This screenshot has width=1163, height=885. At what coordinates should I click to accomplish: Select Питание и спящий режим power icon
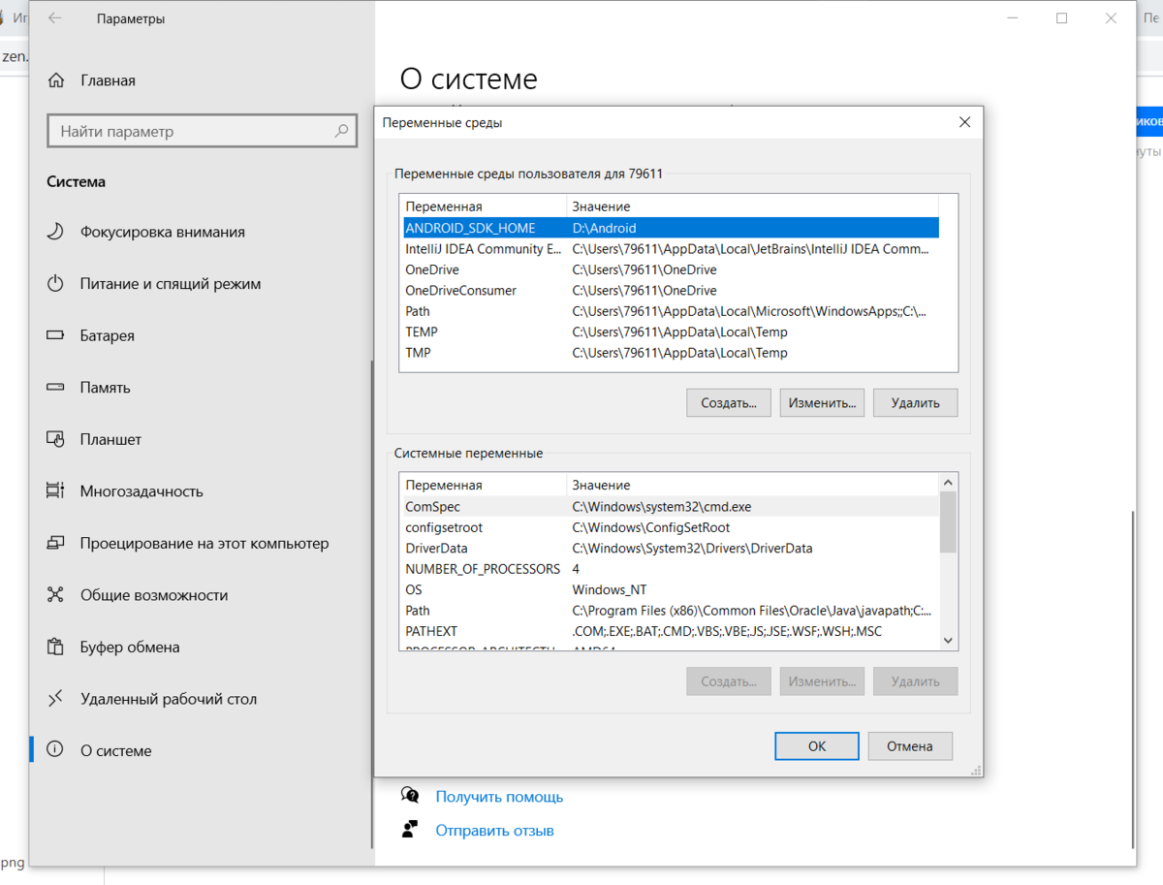56,284
